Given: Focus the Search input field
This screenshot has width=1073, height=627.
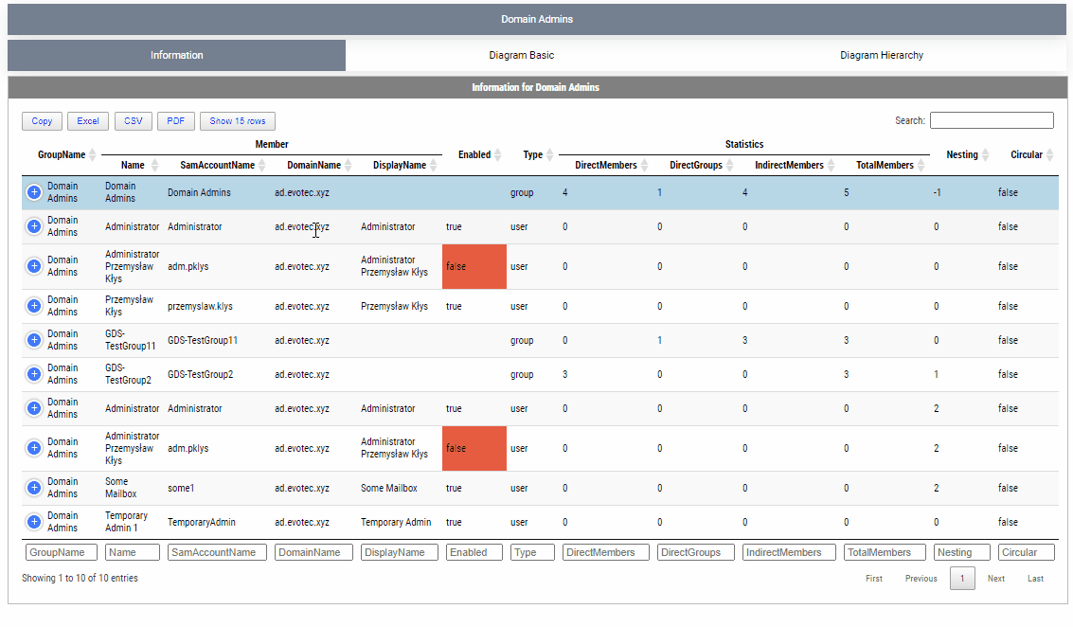Looking at the screenshot, I should click(x=991, y=120).
